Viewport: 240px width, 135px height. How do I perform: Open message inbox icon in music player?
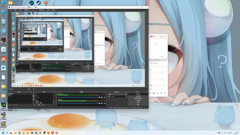coord(151,37)
